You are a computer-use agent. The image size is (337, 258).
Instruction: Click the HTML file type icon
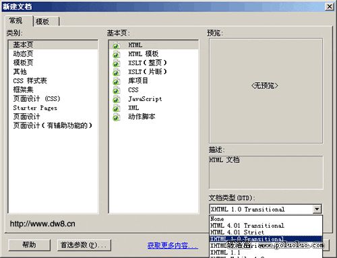click(x=116, y=46)
